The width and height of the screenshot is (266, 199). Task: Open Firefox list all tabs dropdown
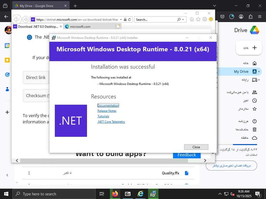[x=214, y=6]
